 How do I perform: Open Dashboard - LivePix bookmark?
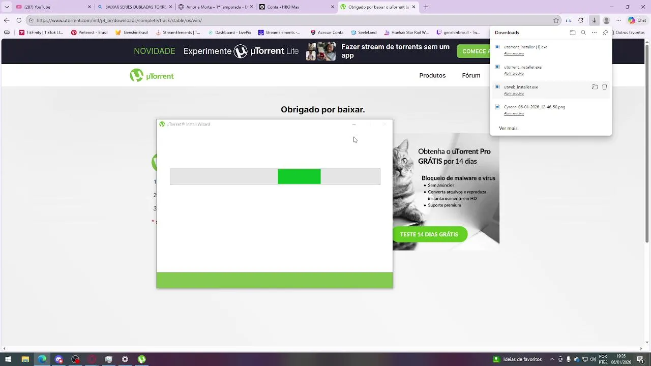pos(229,33)
